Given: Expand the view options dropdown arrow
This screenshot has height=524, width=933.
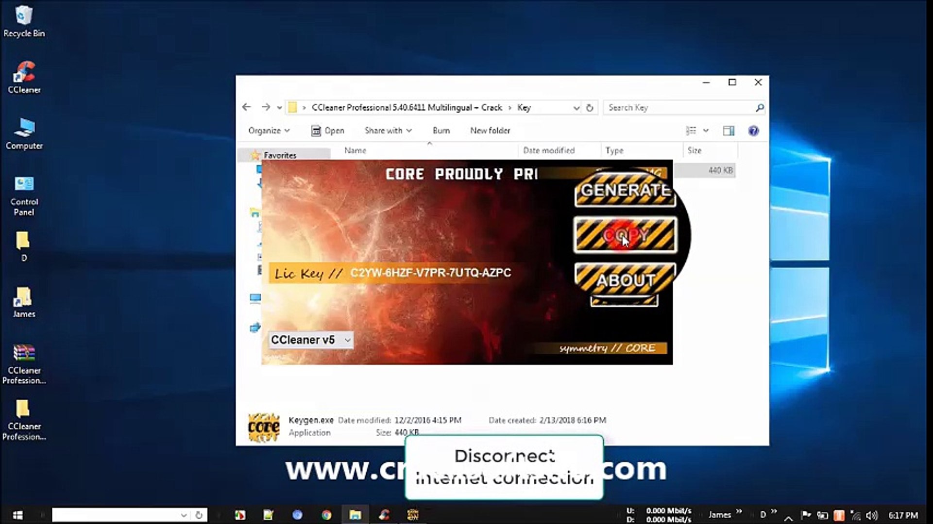Looking at the screenshot, I should (x=706, y=131).
